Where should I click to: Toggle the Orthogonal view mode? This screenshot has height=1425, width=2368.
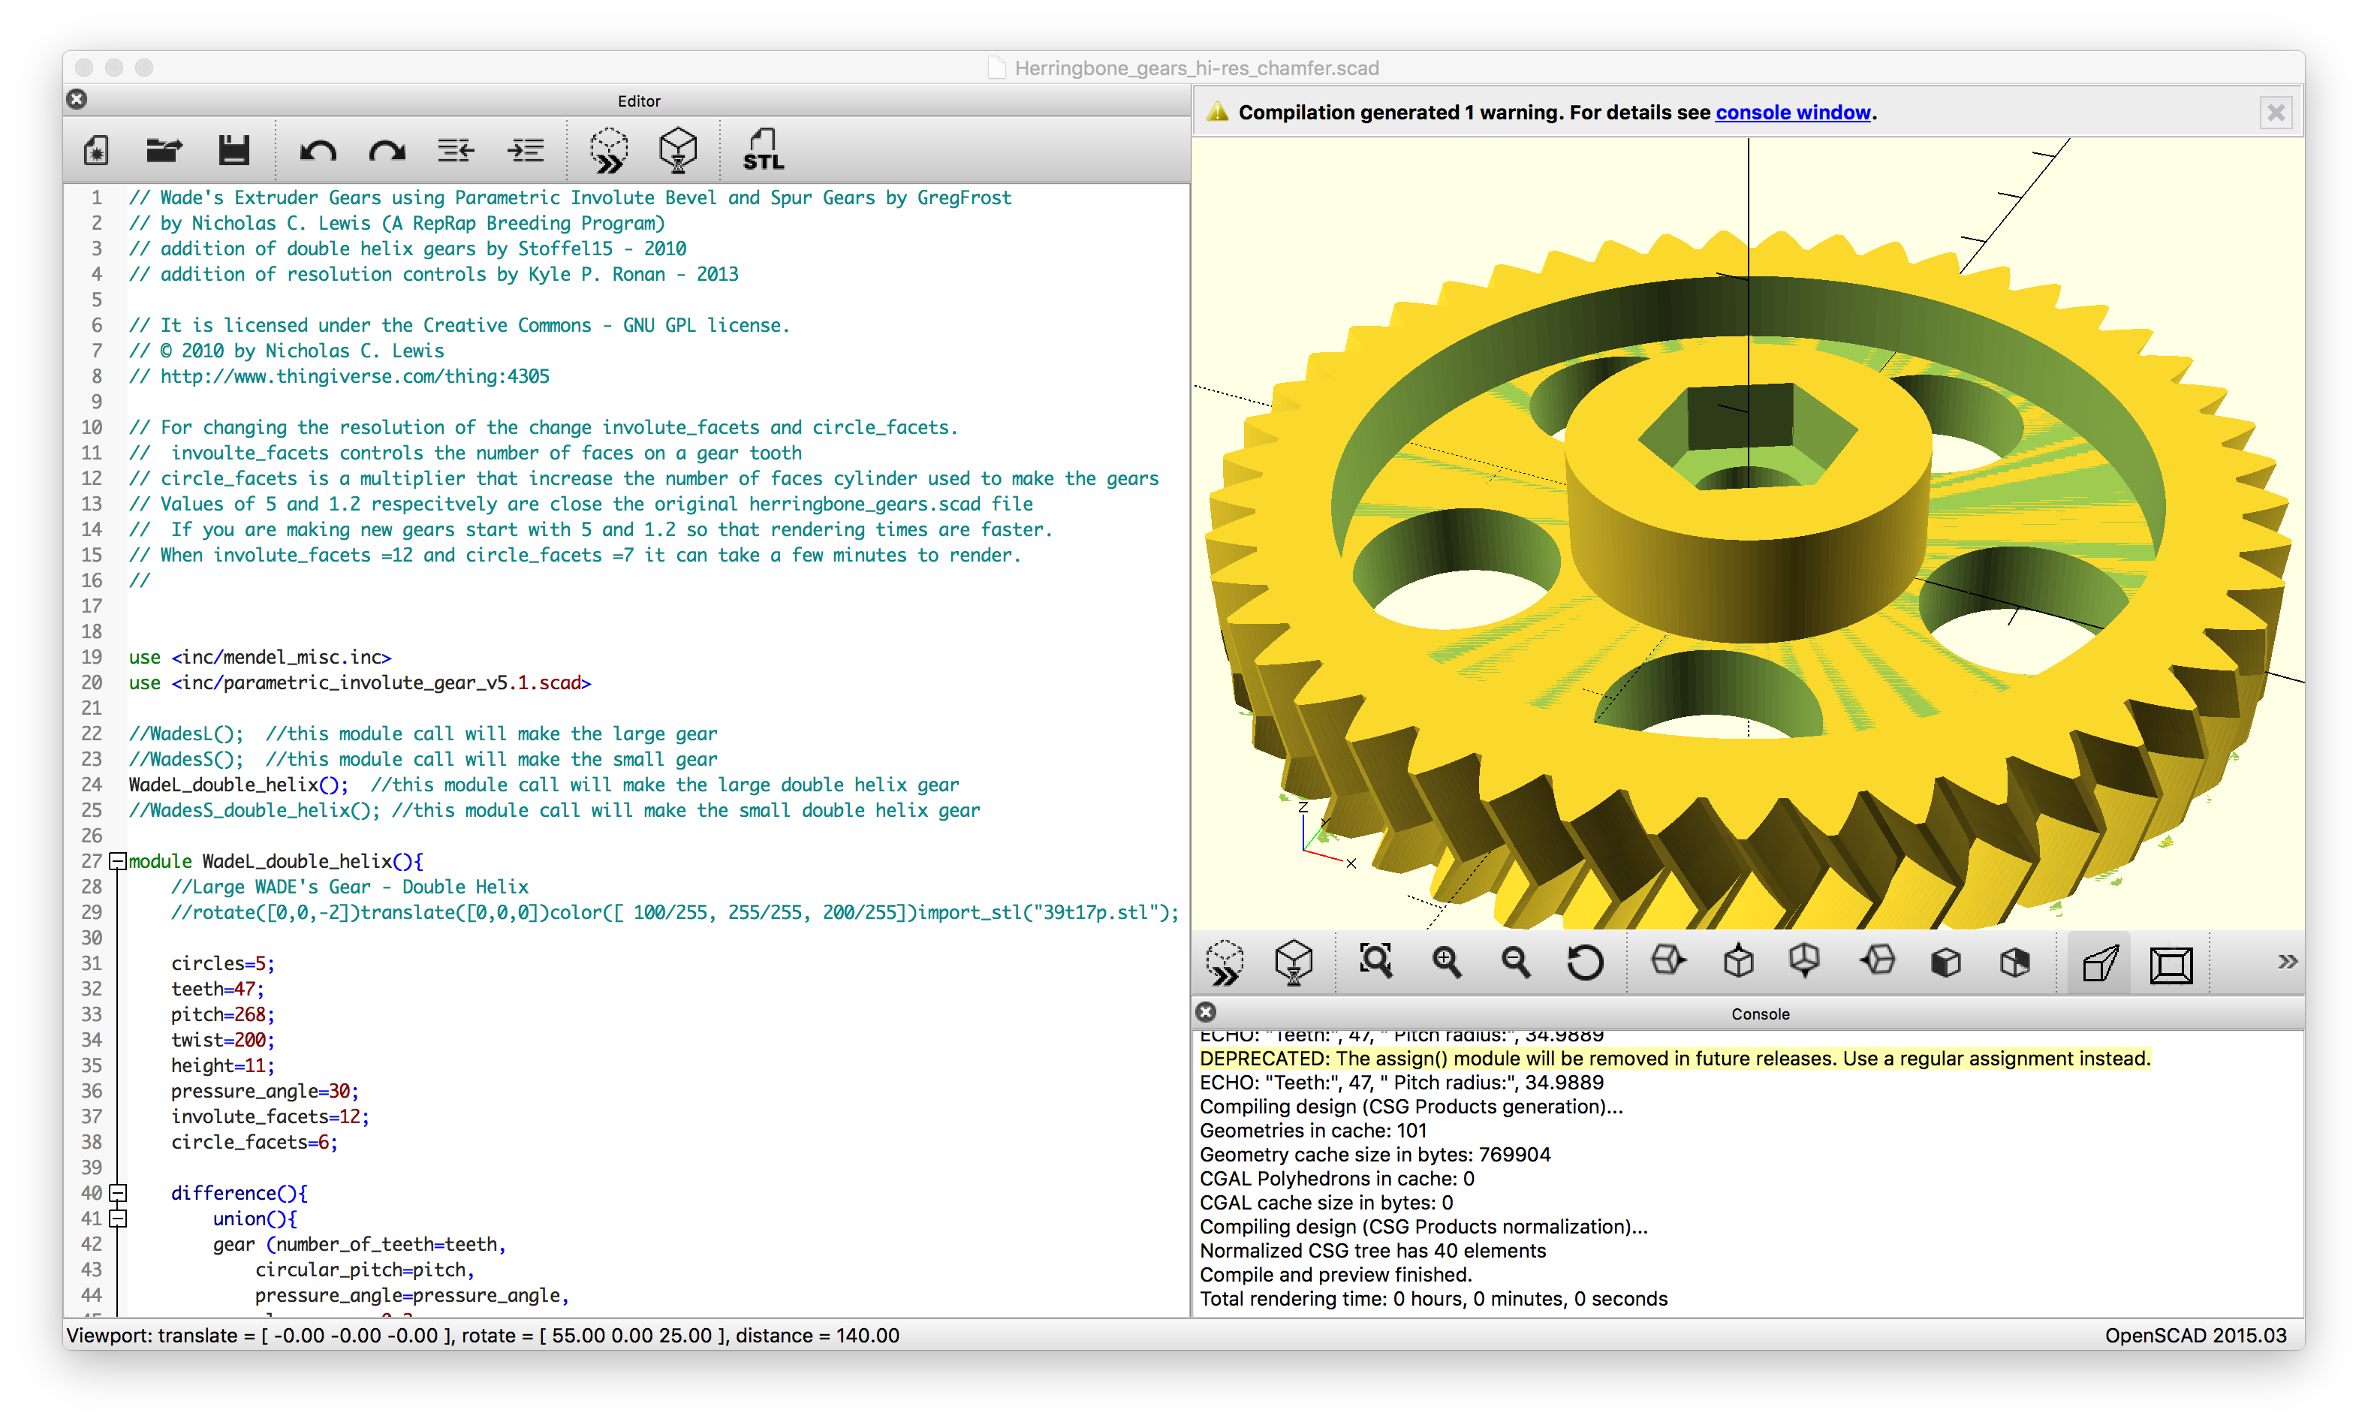[x=2171, y=963]
